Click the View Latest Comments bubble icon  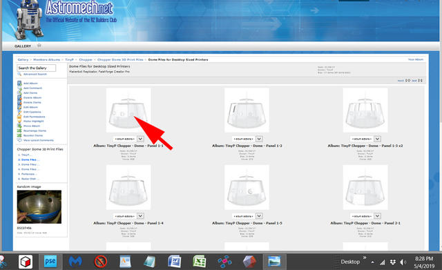(x=19, y=140)
